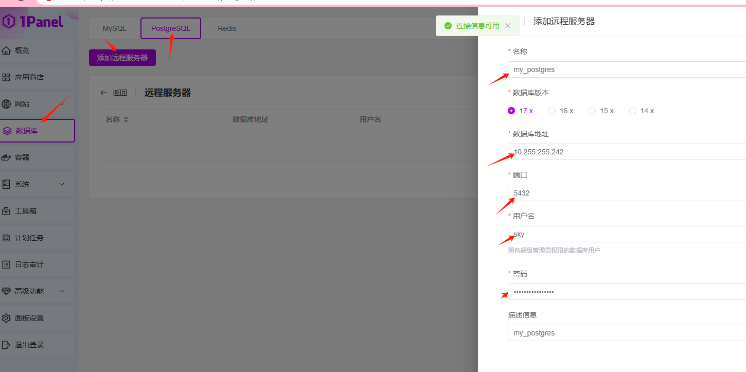
Task: Open 计划任务 scheduled tasks
Action: (38, 238)
